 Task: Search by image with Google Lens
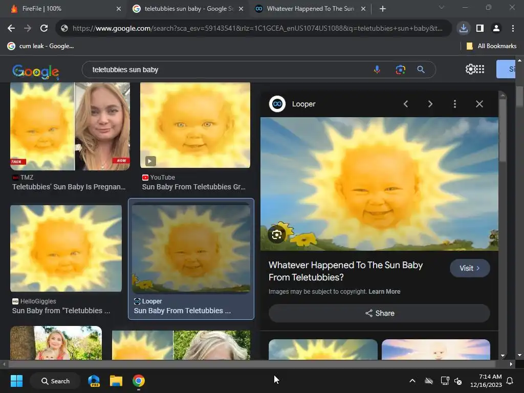[400, 70]
